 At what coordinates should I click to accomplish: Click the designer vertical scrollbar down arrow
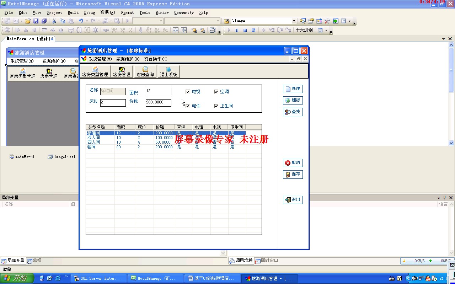pyautogui.click(x=451, y=143)
